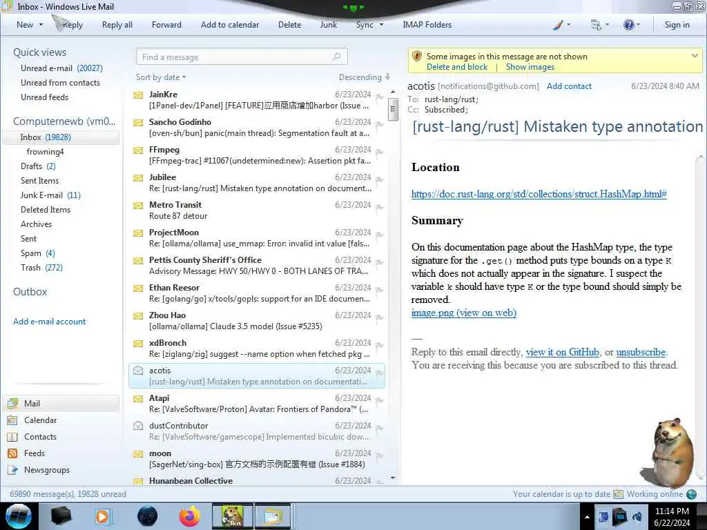Open the Spam folder
Image resolution: width=707 pixels, height=530 pixels.
pyautogui.click(x=38, y=253)
